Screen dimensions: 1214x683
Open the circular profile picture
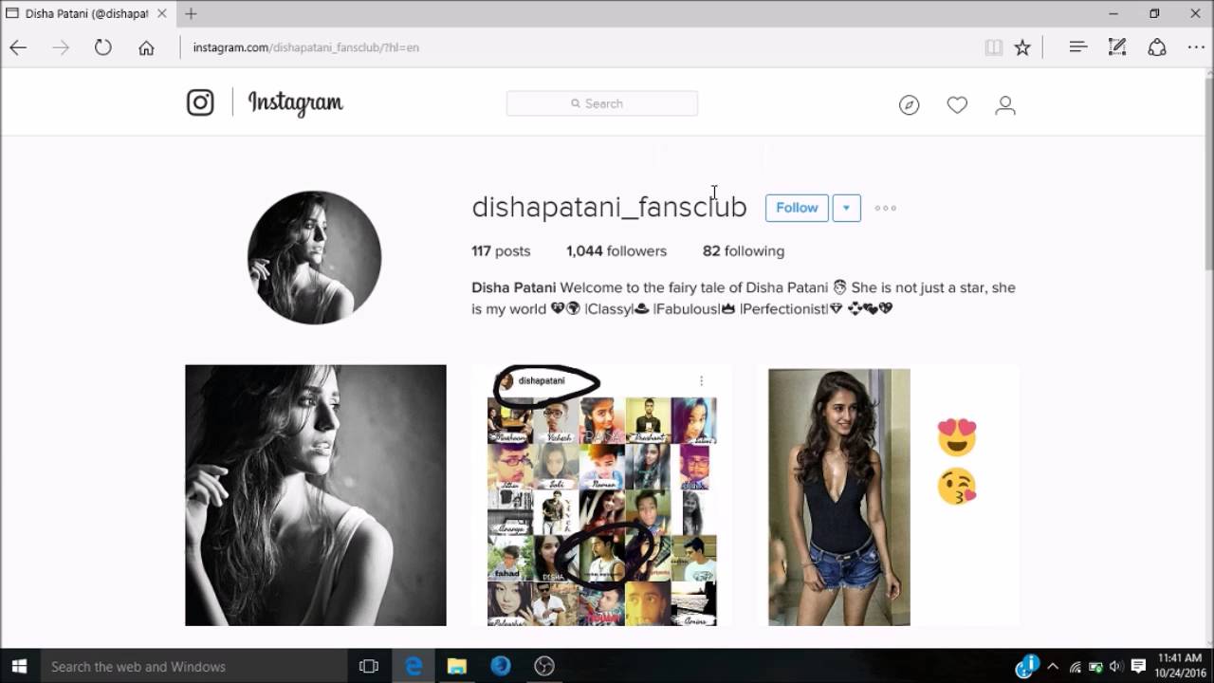[315, 258]
